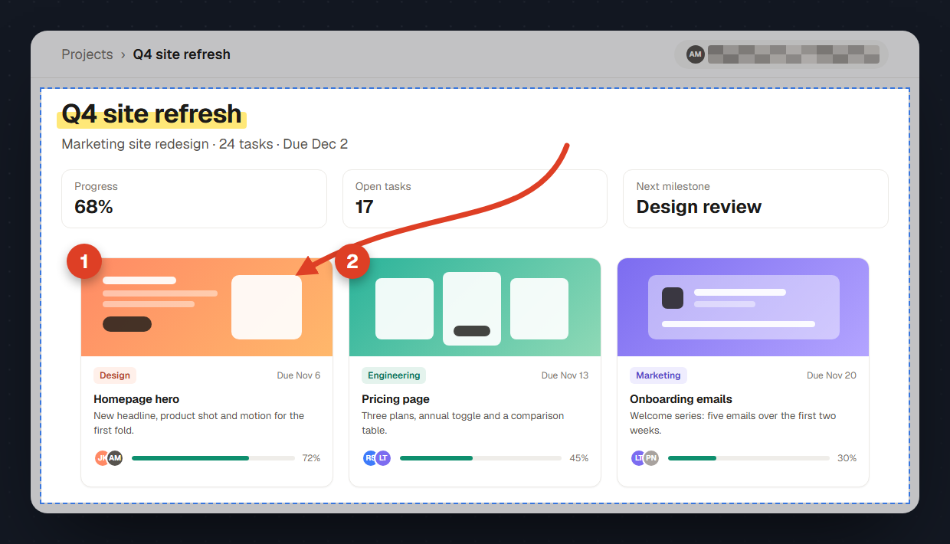Click the "45%" completion value

(x=579, y=458)
